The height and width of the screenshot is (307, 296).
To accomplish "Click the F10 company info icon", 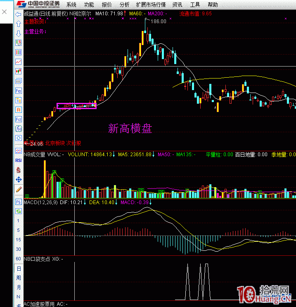I will [19, 91].
